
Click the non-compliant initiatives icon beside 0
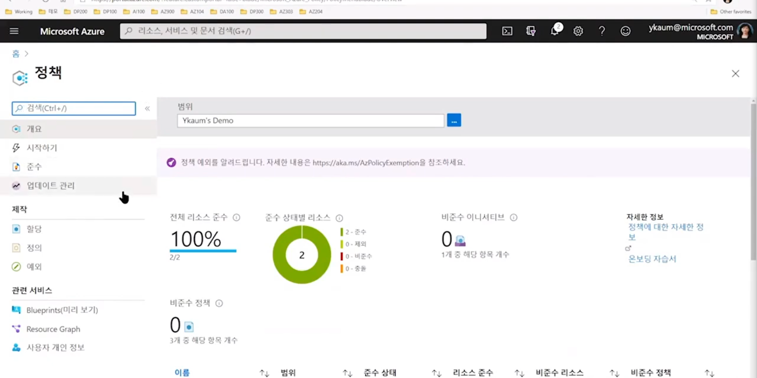pos(460,240)
